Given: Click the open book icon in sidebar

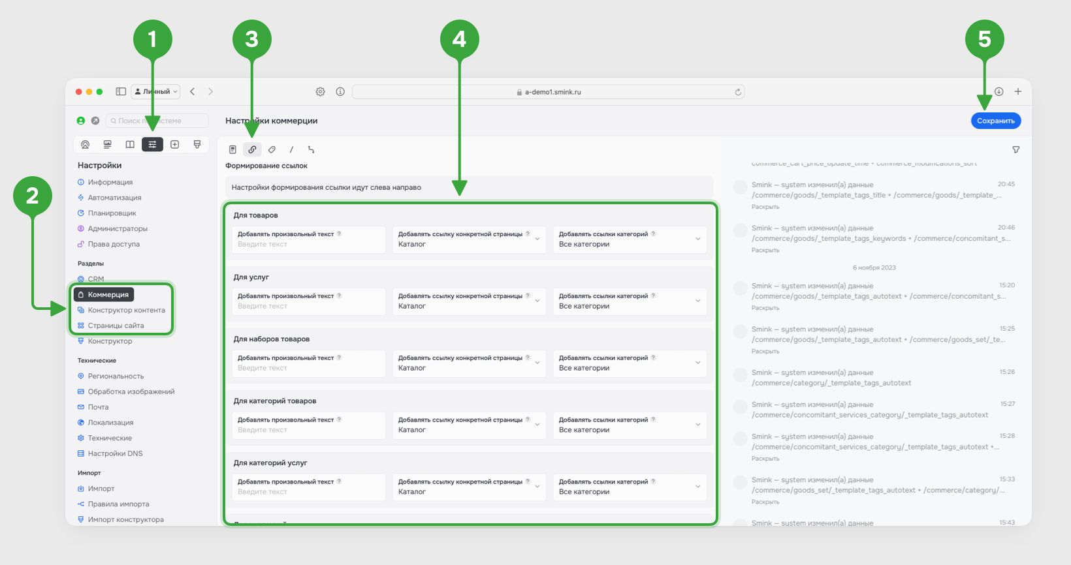Looking at the screenshot, I should (x=130, y=144).
